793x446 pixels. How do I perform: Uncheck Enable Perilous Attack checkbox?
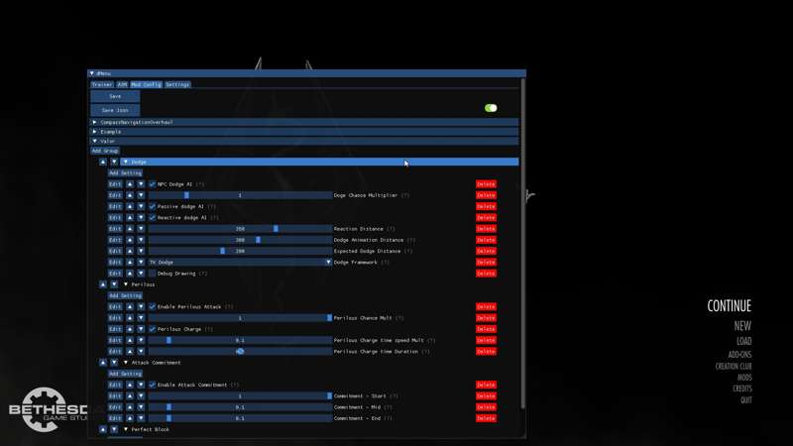click(153, 306)
